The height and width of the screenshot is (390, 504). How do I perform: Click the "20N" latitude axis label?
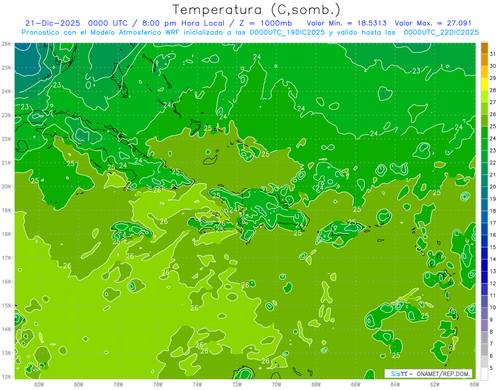(6, 186)
